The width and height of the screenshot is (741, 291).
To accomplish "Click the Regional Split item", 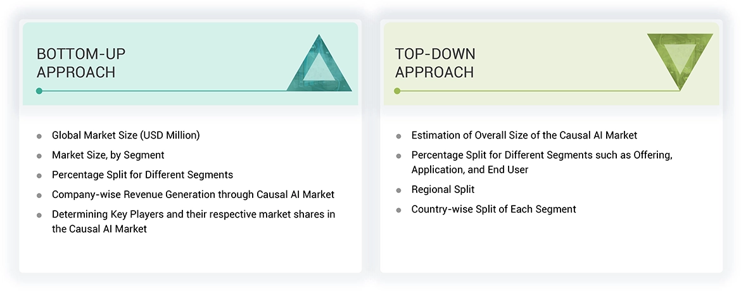I will (x=443, y=190).
